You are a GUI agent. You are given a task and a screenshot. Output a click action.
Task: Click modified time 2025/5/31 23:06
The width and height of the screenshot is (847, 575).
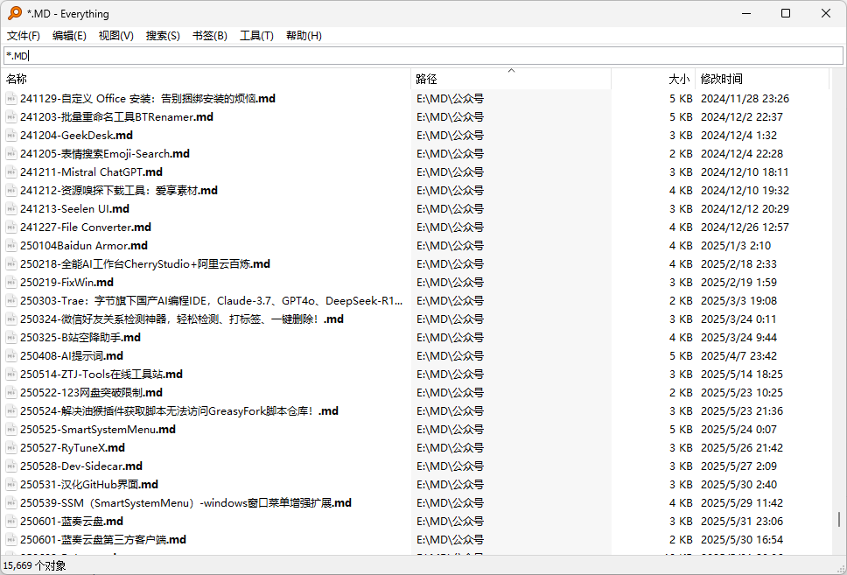click(x=742, y=521)
